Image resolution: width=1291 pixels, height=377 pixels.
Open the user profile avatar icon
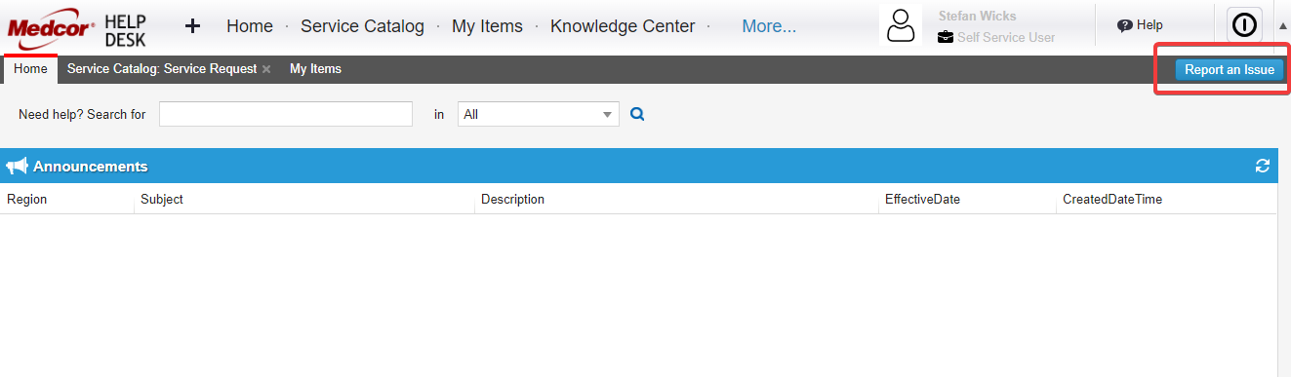click(902, 26)
